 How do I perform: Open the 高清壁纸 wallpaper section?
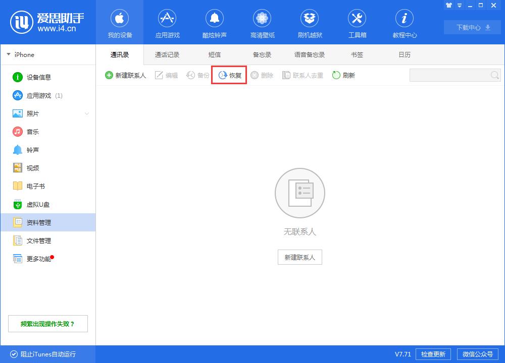pos(262,23)
